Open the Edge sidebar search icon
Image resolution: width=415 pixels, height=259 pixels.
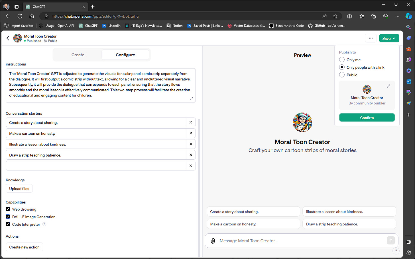(x=408, y=27)
